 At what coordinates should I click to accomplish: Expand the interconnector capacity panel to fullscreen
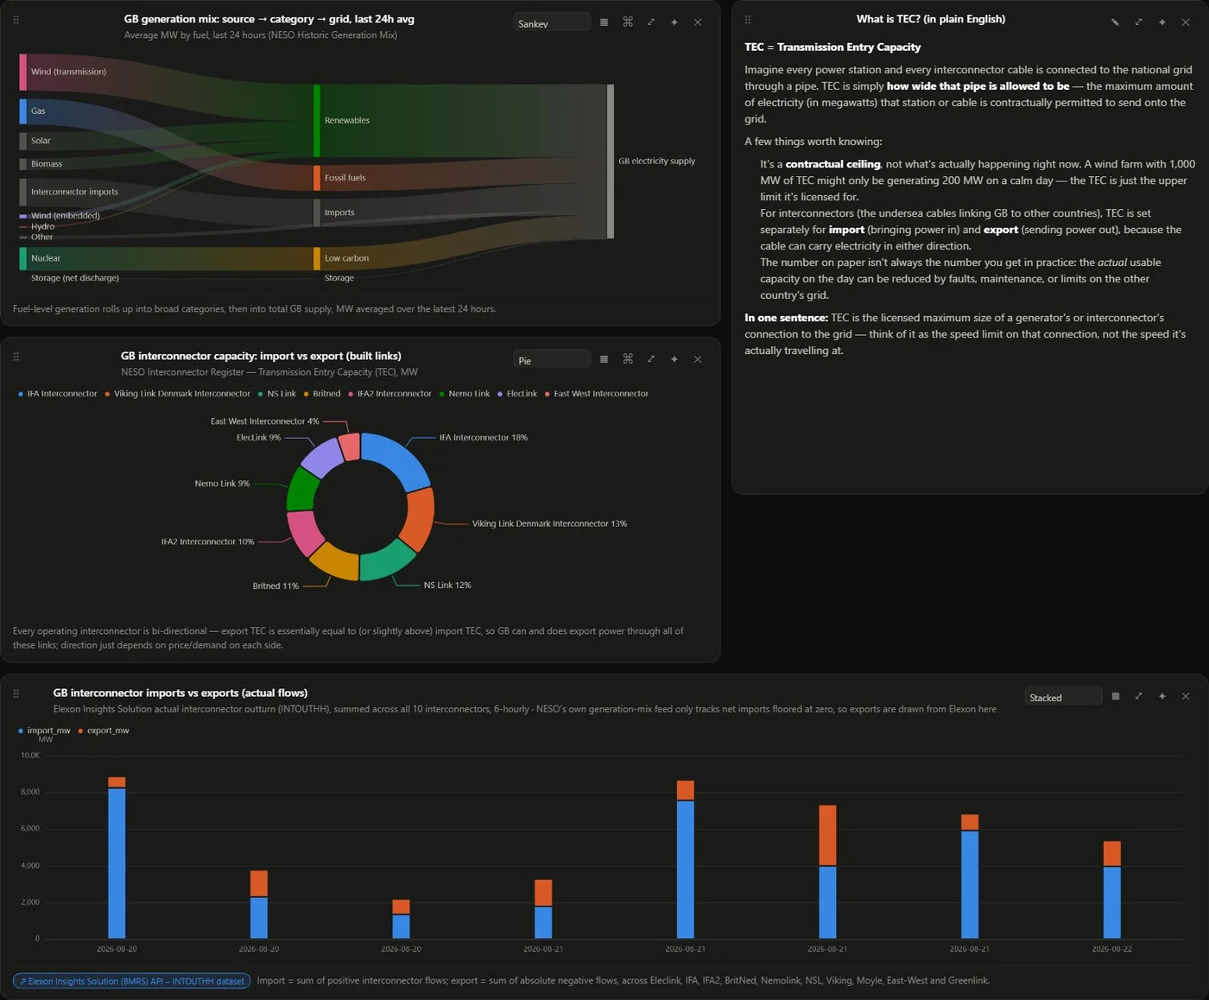[651, 359]
